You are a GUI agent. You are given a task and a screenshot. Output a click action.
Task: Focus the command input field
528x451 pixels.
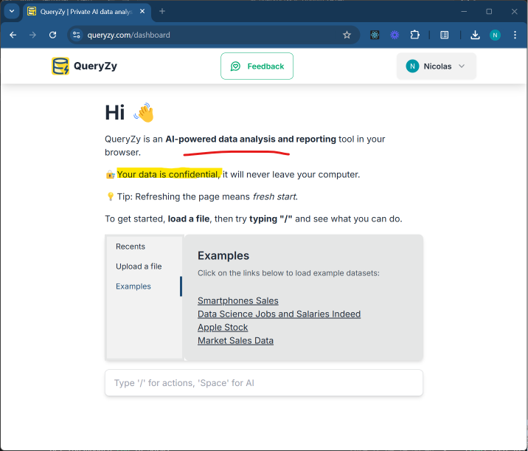264,383
